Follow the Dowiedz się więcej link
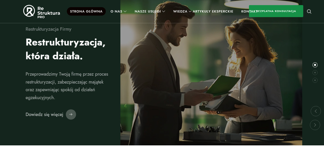This screenshot has width=324, height=151. 44,114
